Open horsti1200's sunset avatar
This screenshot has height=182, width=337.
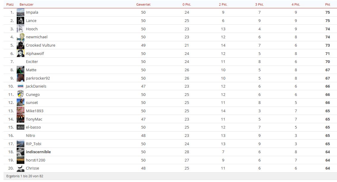pos(21,160)
